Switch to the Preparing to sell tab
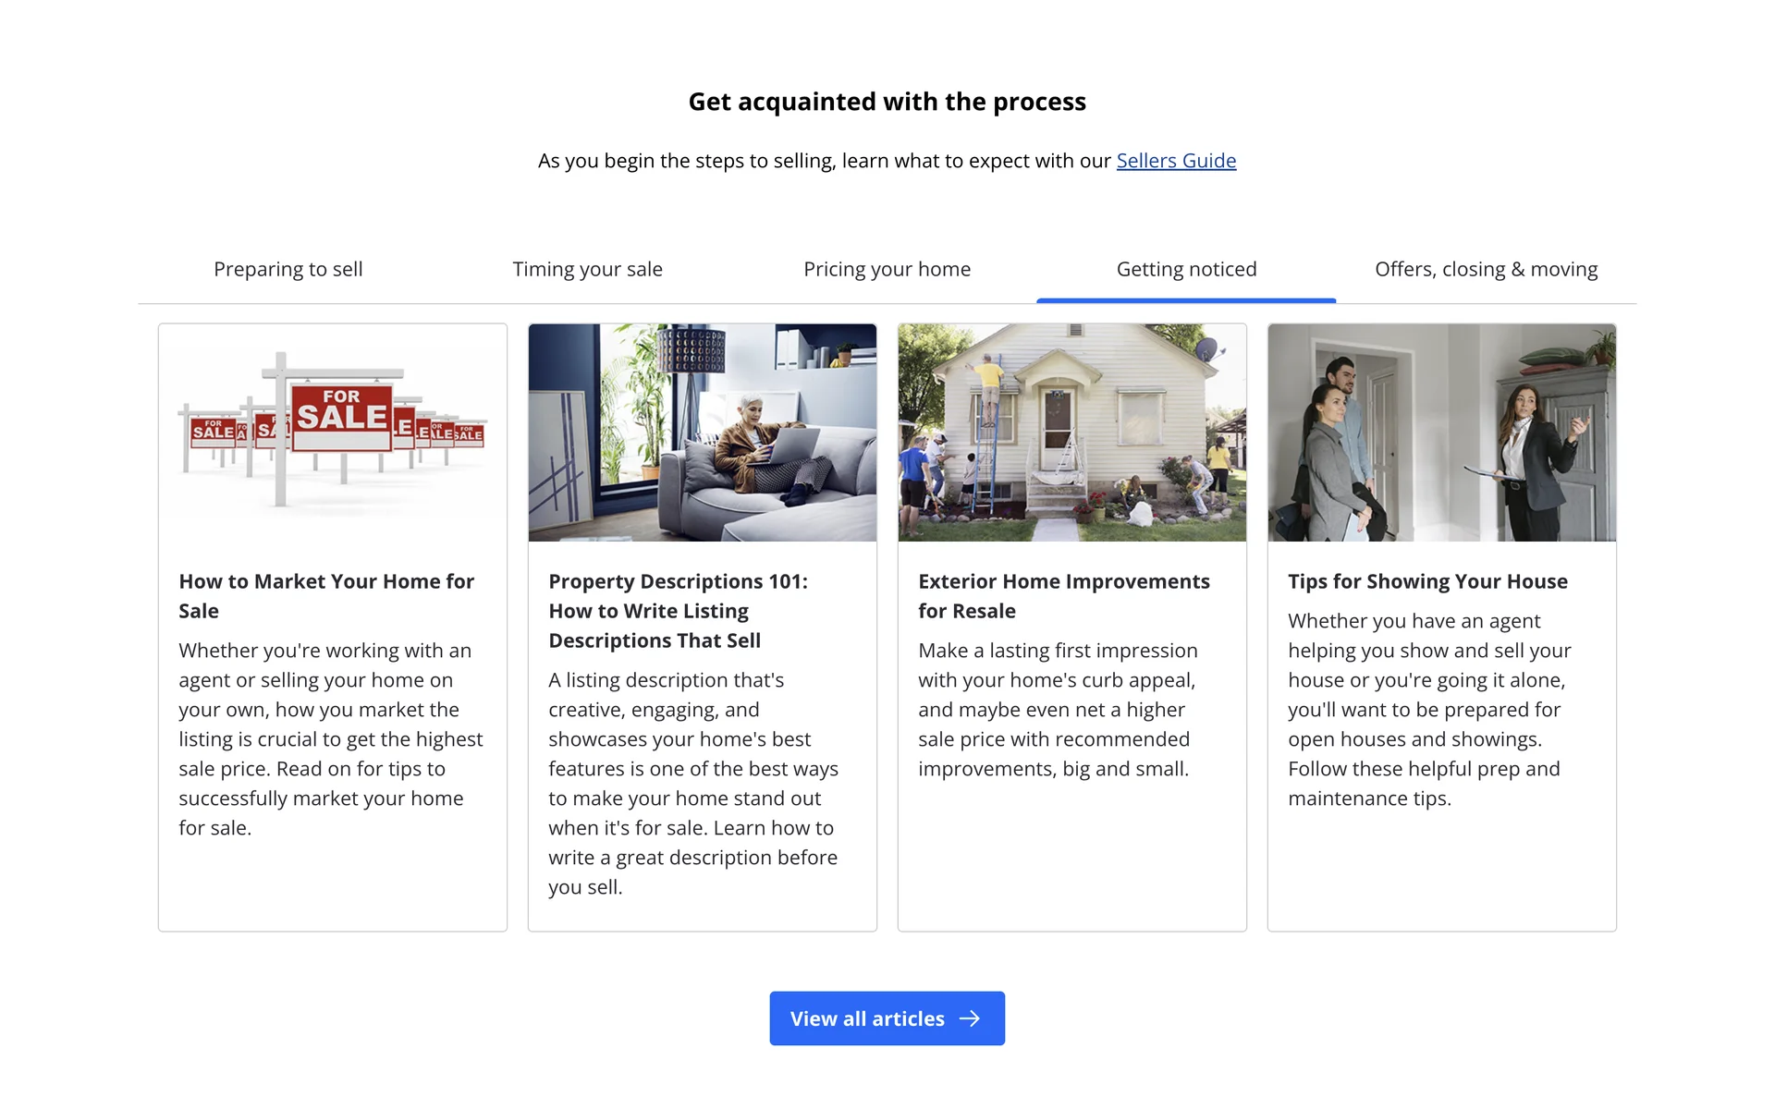The image size is (1775, 1109). (x=288, y=269)
